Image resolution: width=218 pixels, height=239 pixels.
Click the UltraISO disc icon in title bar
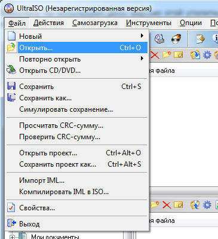point(9,8)
